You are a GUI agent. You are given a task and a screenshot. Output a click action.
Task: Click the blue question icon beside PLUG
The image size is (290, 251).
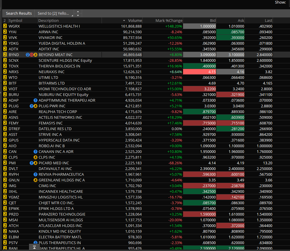click(32, 106)
